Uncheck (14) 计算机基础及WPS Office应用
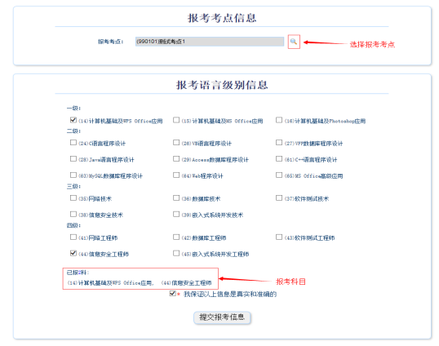439x346 pixels. coord(73,120)
